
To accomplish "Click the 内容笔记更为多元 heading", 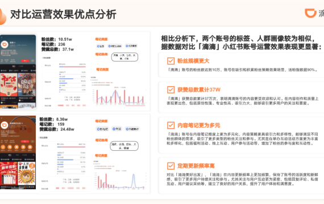I will click(198, 125).
